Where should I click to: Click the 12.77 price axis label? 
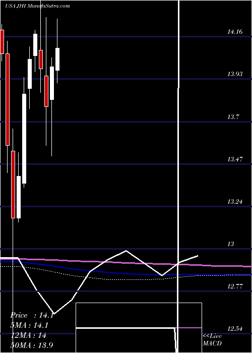coord(235,286)
